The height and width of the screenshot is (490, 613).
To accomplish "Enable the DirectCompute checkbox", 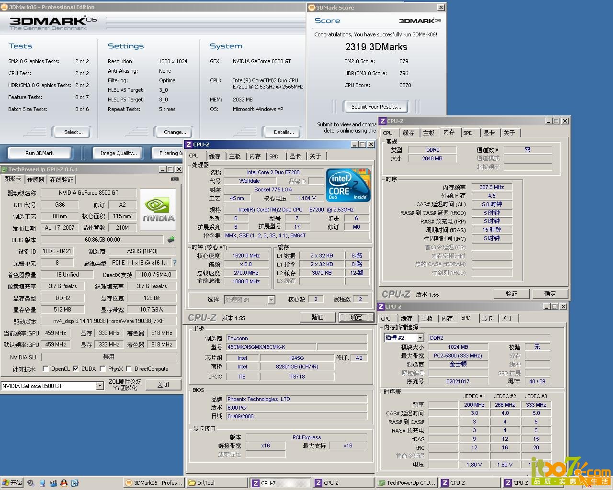I will point(129,369).
